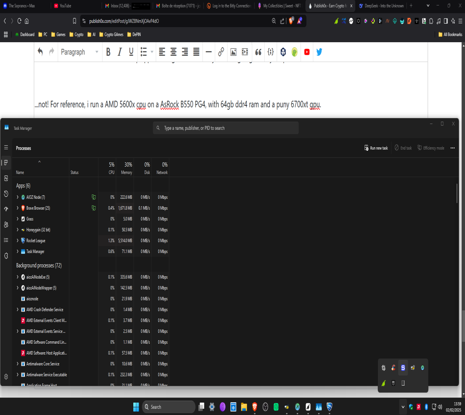Expand Honeygain (32 bit) process row
Image resolution: width=465 pixels, height=415 pixels.
tap(17, 230)
